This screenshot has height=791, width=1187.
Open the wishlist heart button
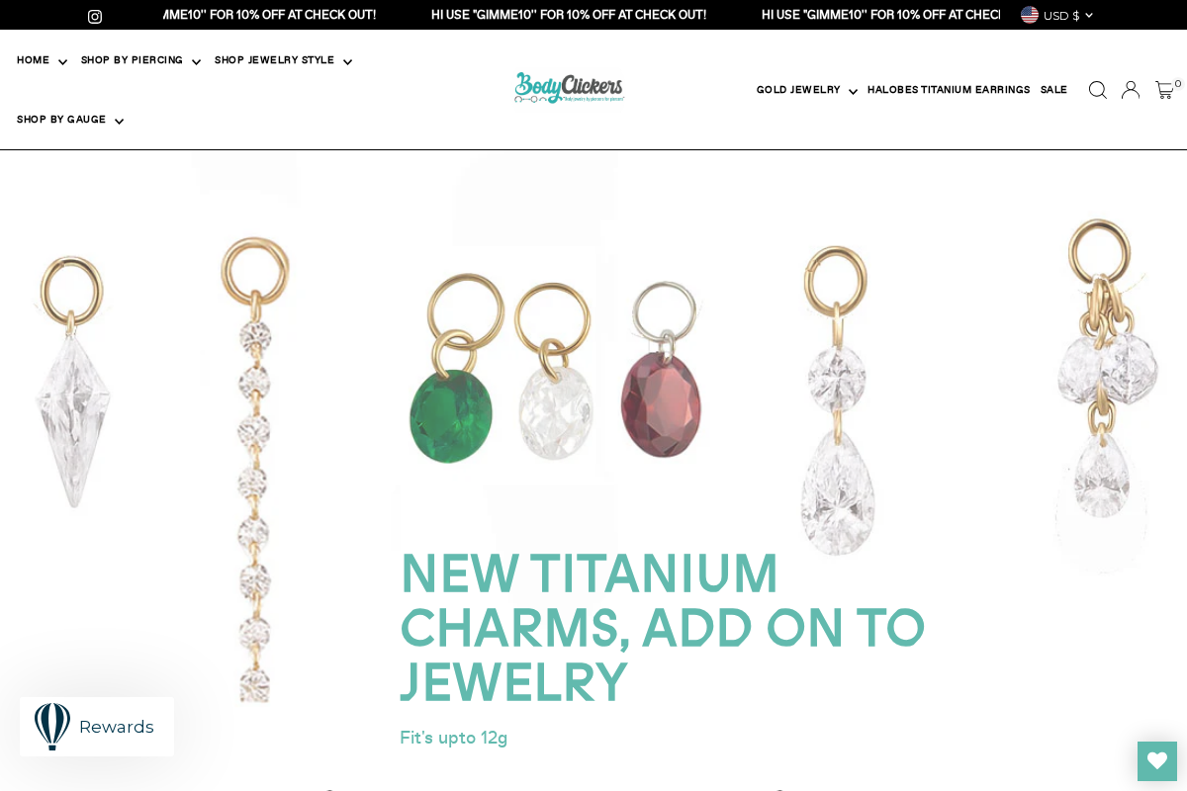[1157, 761]
